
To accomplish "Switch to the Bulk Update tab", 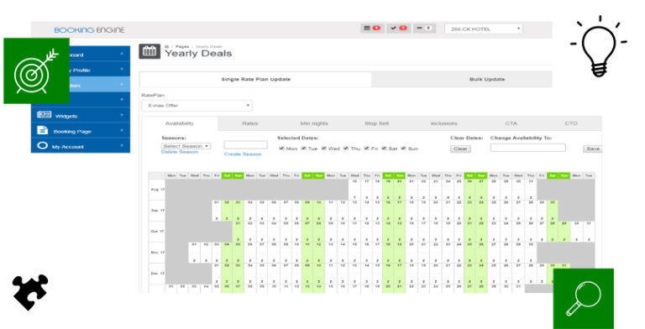I will (x=487, y=80).
